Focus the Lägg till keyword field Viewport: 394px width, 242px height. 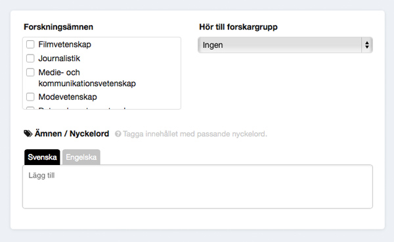pyautogui.click(x=198, y=187)
